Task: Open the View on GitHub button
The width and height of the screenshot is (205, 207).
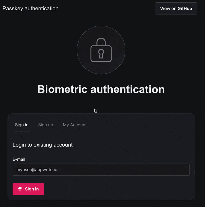Action: (x=176, y=9)
